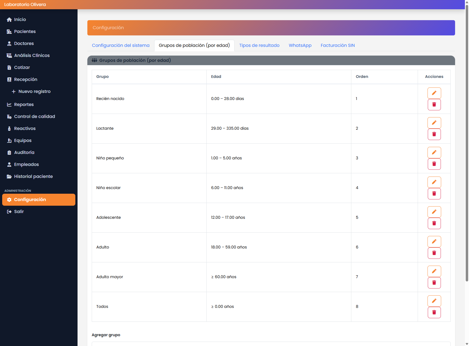This screenshot has width=469, height=346.
Task: Edit the Adolescente age group
Action: 434,212
